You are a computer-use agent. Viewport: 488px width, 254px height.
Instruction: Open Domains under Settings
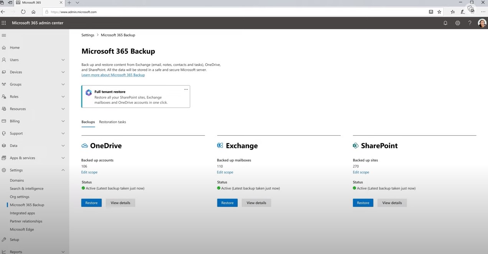click(x=17, y=180)
